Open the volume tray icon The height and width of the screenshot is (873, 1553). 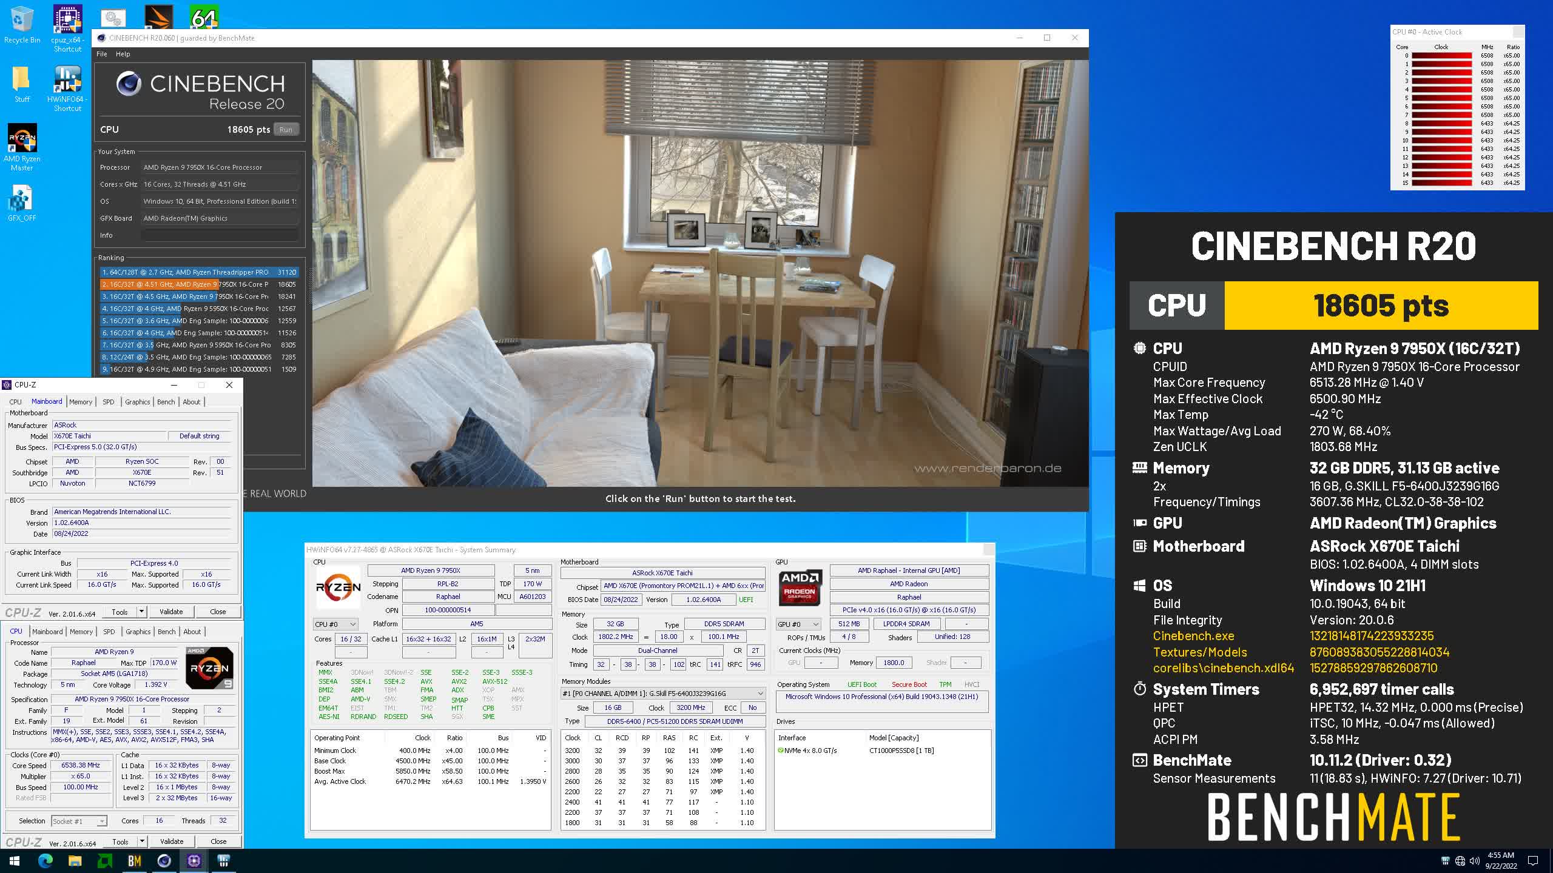pyautogui.click(x=1474, y=861)
